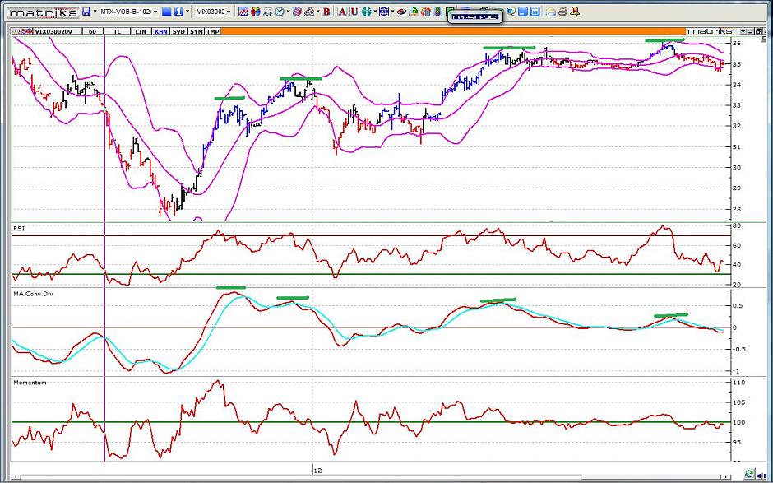773x483 pixels.
Task: Click the clock icon in toolbar
Action: click(x=280, y=12)
